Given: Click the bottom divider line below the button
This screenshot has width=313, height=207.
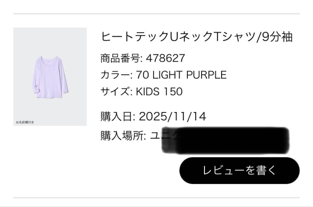Looking at the screenshot, I should pyautogui.click(x=156, y=198).
